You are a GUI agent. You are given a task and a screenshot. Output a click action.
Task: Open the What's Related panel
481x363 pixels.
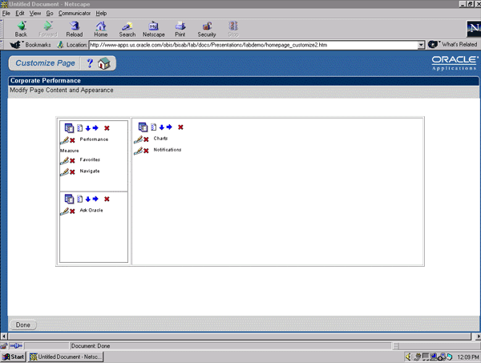(453, 44)
